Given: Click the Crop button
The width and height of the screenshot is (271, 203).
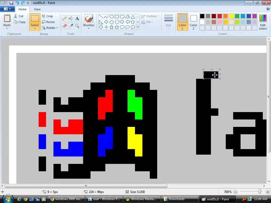Looking at the screenshot, I should point(47,16).
